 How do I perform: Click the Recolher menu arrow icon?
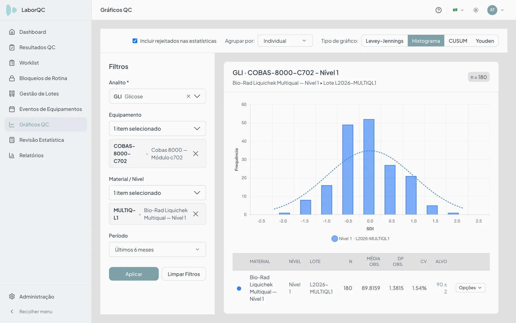[12, 312]
